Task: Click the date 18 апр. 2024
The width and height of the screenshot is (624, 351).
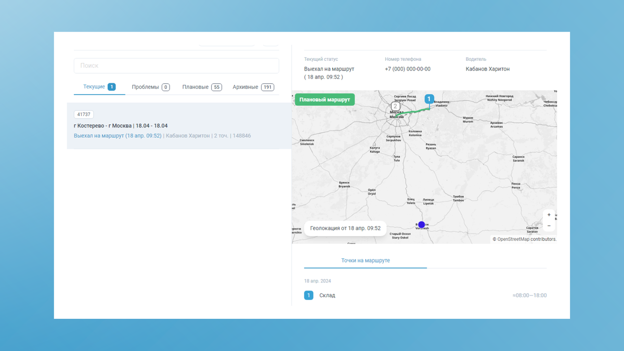Action: 318,281
